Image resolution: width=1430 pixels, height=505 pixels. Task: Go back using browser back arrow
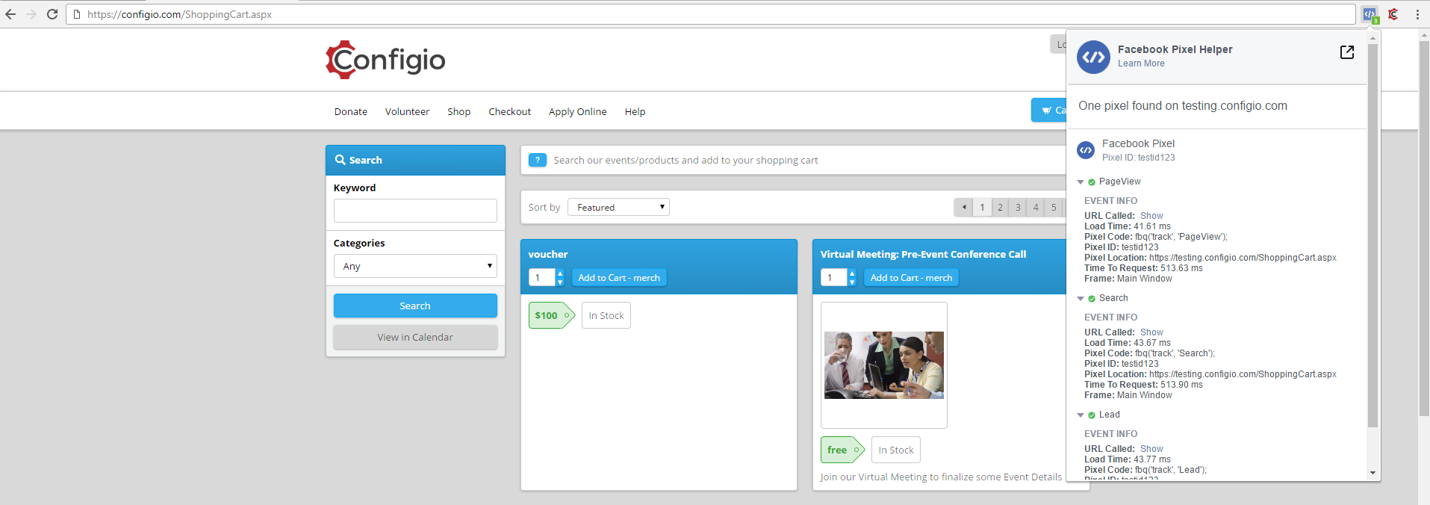10,14
